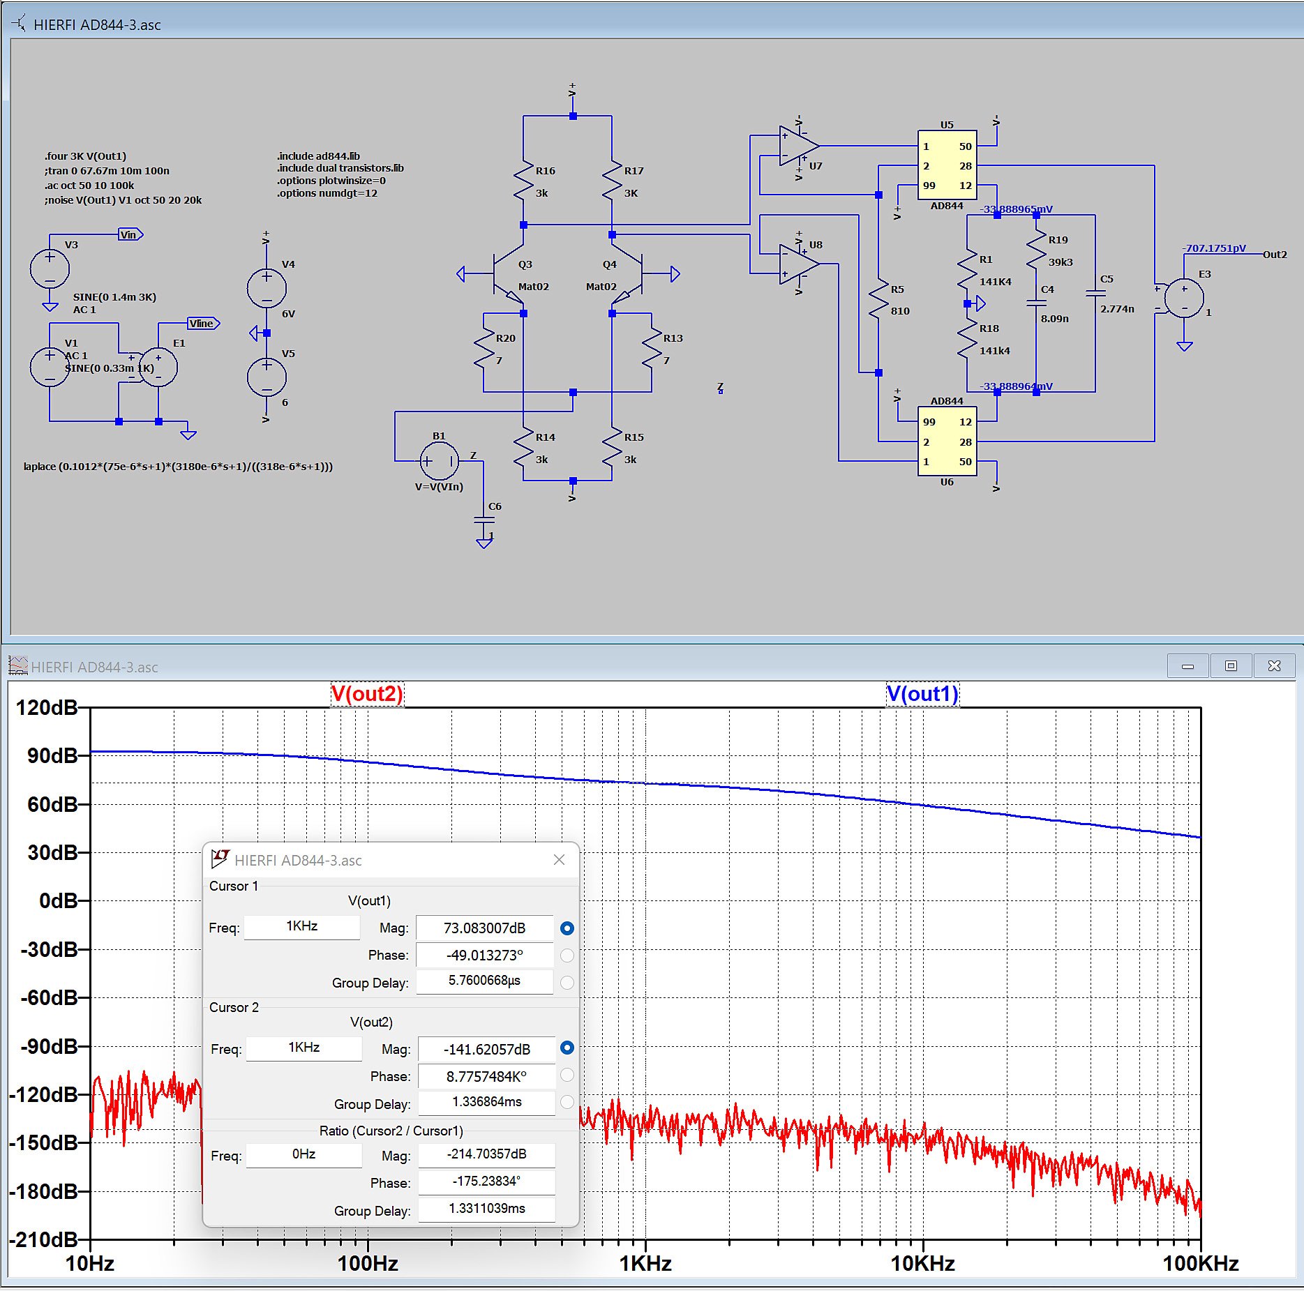
Task: Click the .options numdgt=12 directive
Action: [x=327, y=192]
